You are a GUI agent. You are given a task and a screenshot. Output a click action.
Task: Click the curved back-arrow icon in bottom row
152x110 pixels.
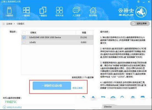pos(83,97)
